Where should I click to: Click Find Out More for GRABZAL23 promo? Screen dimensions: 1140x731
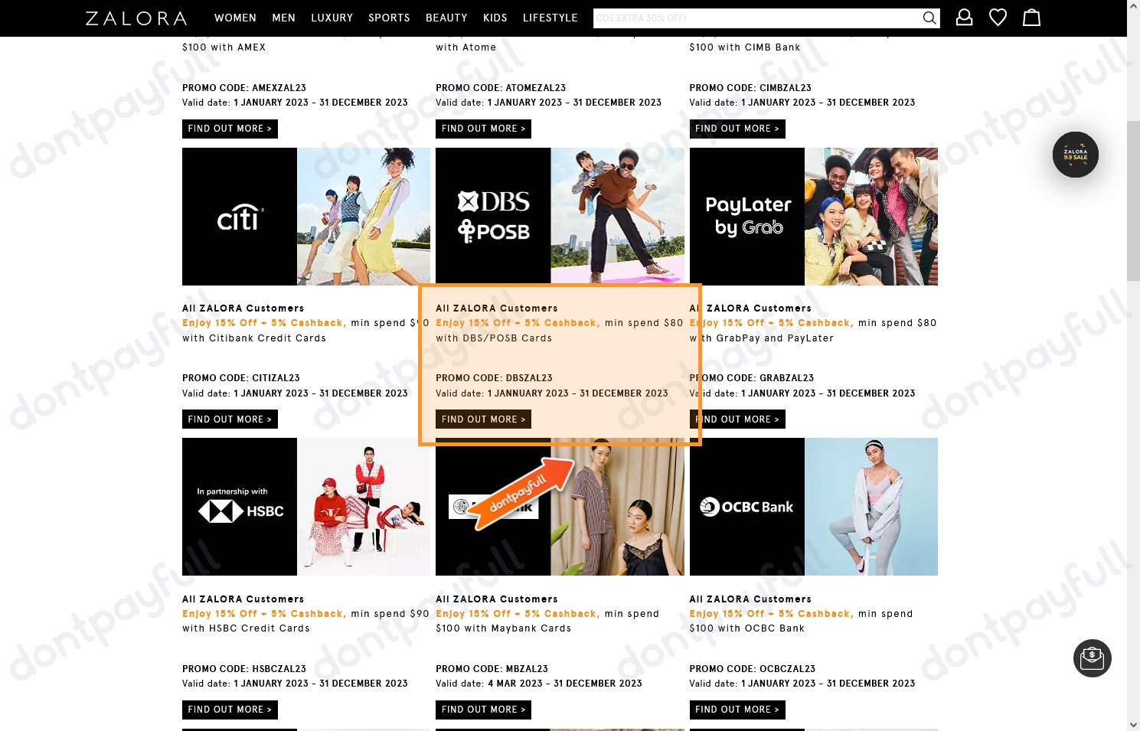tap(737, 419)
